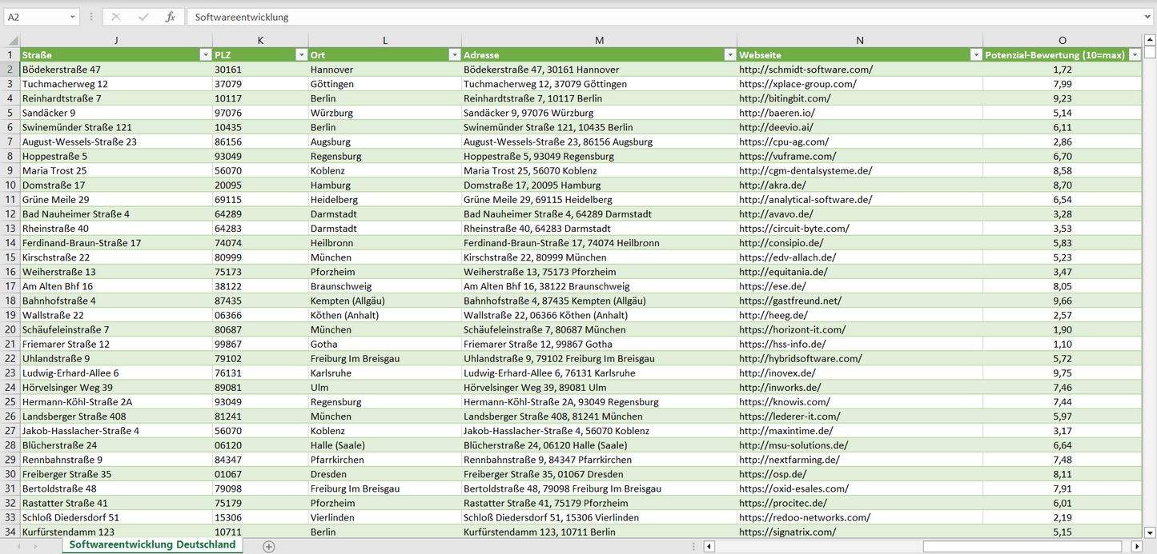Add a new sheet with plus icon
Image resolution: width=1157 pixels, height=554 pixels.
point(269,546)
